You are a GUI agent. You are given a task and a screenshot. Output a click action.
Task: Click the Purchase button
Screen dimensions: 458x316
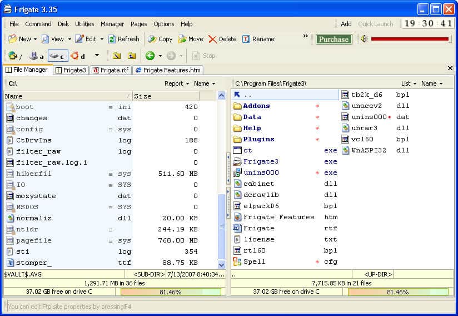pos(333,39)
